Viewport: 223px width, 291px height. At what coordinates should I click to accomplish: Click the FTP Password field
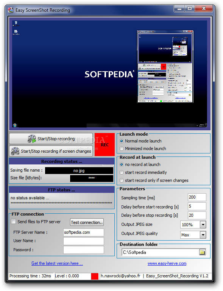[84, 250]
